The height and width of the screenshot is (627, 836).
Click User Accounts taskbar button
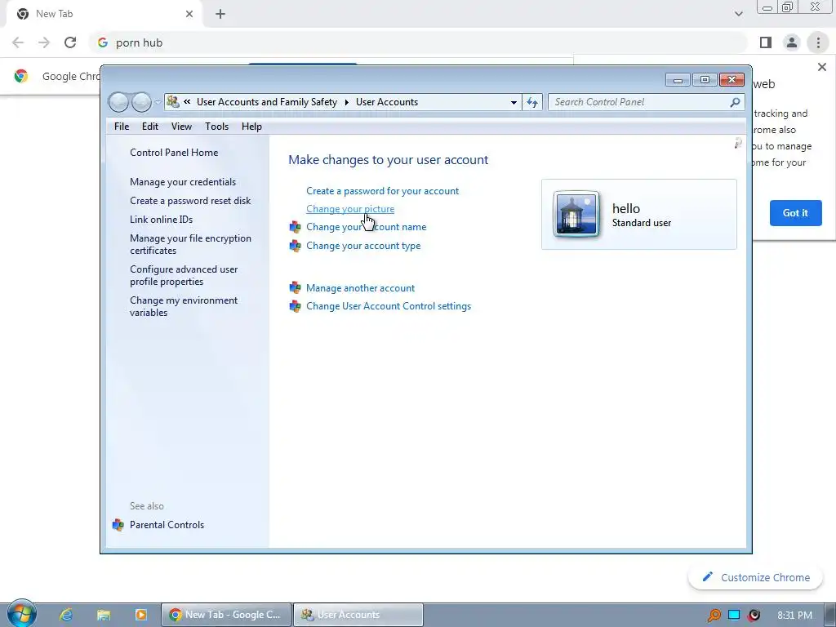(358, 615)
